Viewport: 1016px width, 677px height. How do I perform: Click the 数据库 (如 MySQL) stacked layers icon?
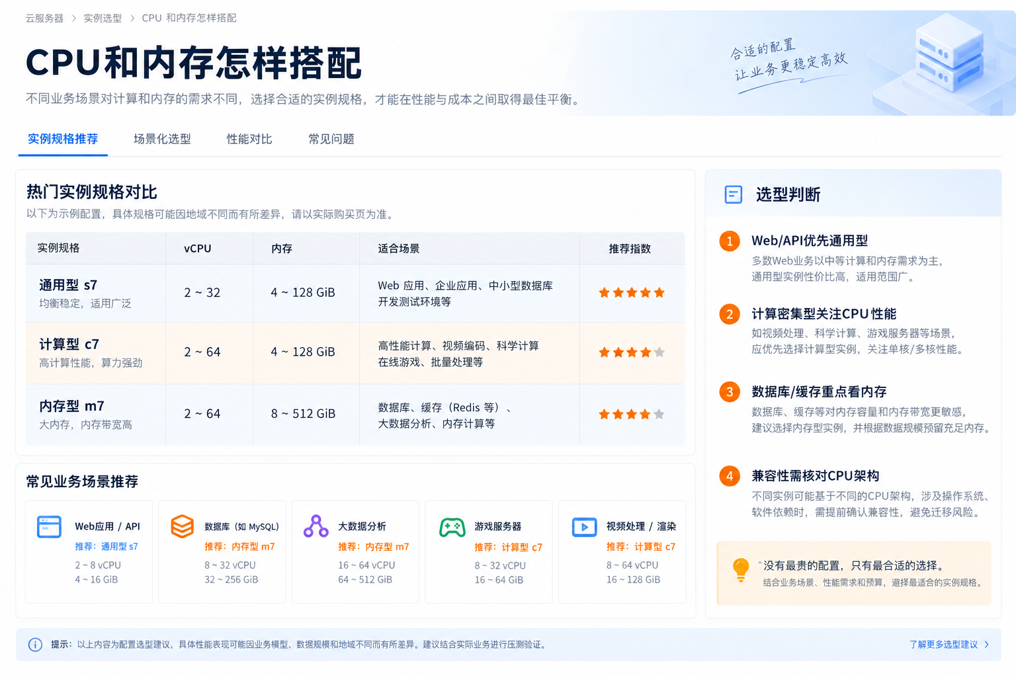182,526
